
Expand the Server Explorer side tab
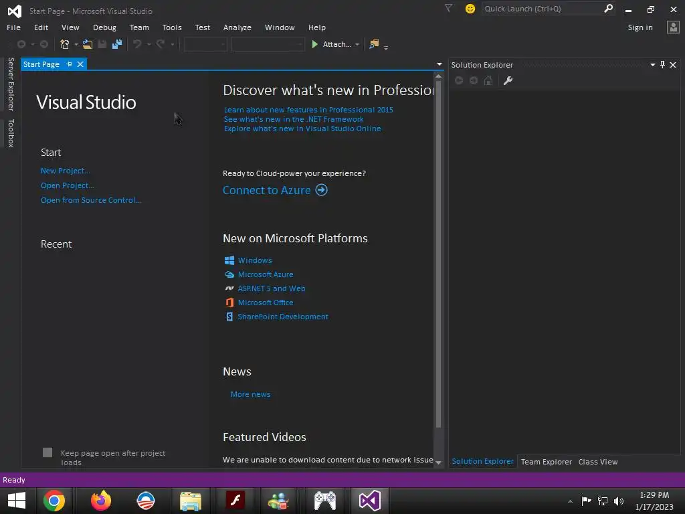11,84
